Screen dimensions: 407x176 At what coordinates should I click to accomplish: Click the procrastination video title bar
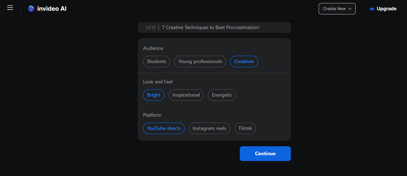point(214,27)
